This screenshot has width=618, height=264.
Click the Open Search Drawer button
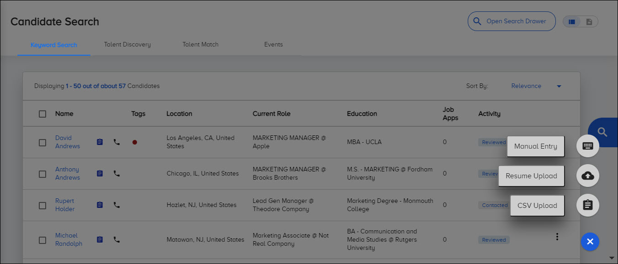click(x=511, y=21)
